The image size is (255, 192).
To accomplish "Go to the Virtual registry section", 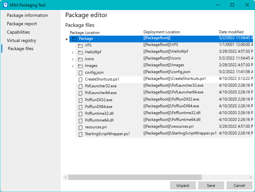I will pyautogui.click(x=21, y=40).
